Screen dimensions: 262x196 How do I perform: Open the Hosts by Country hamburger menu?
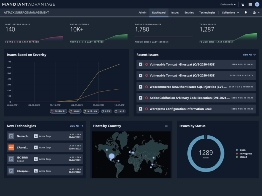(166, 126)
